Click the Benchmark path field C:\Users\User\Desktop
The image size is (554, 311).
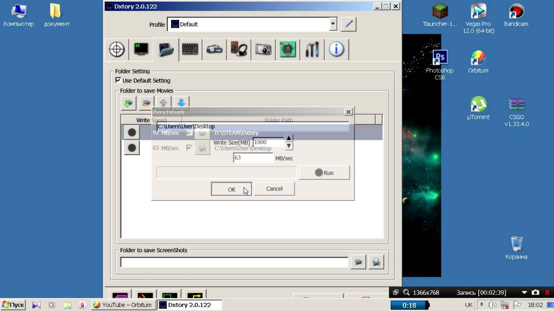253,126
